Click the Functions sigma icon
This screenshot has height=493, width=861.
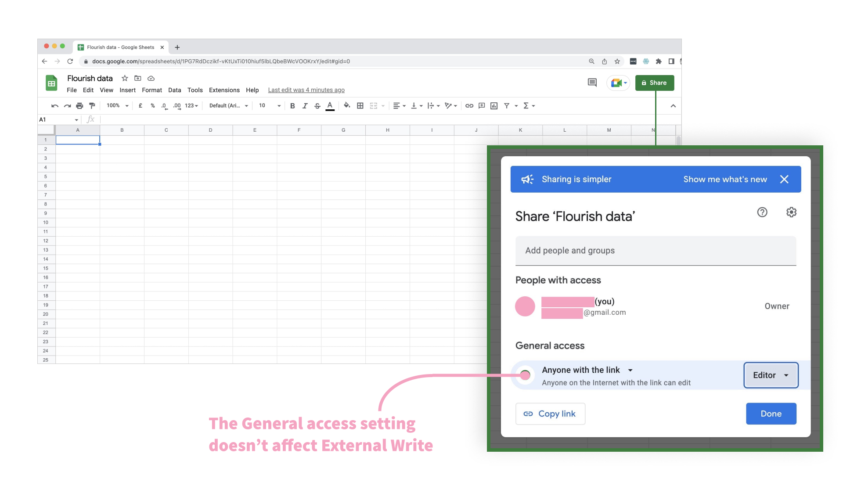tap(526, 106)
